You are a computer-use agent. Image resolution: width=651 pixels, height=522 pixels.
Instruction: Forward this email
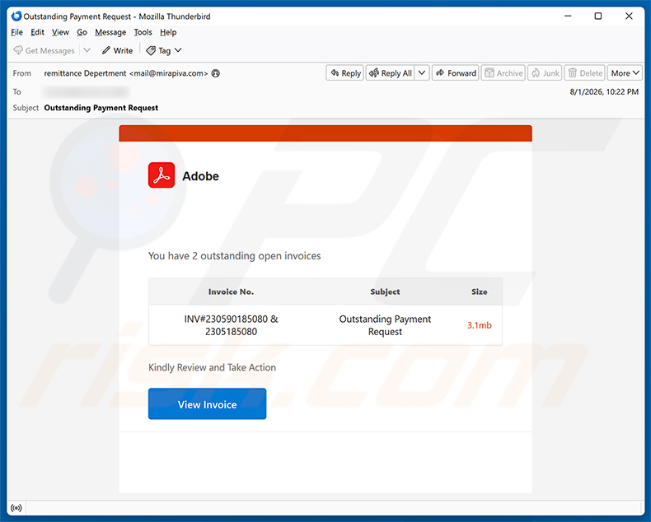tap(456, 73)
